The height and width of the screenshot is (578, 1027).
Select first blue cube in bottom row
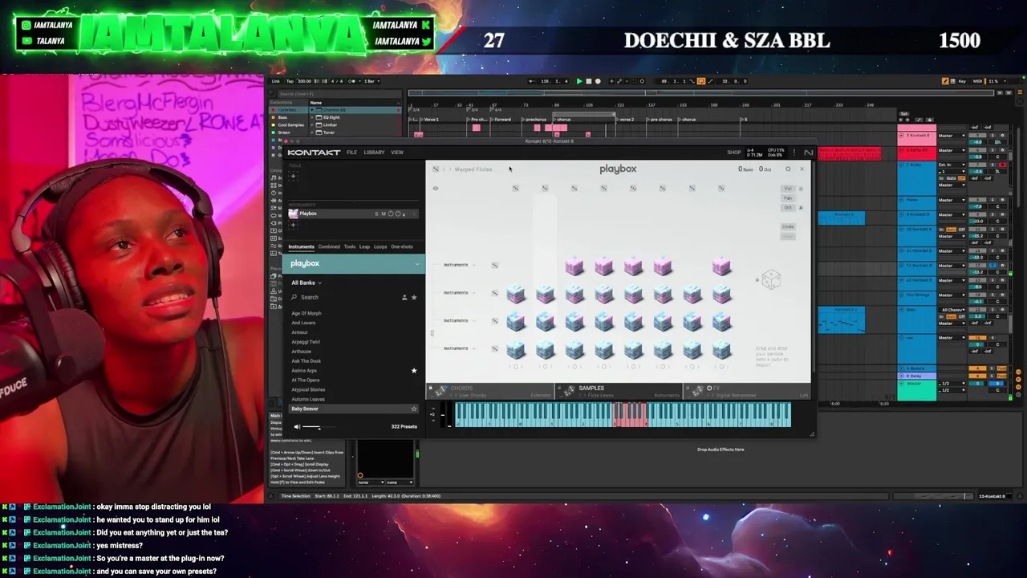pos(516,350)
